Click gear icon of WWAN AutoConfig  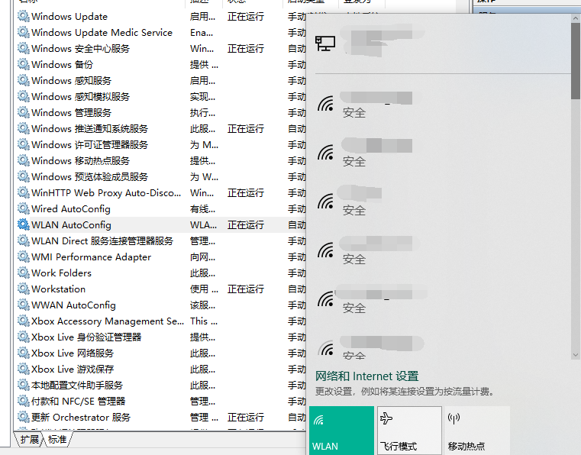[x=24, y=305]
